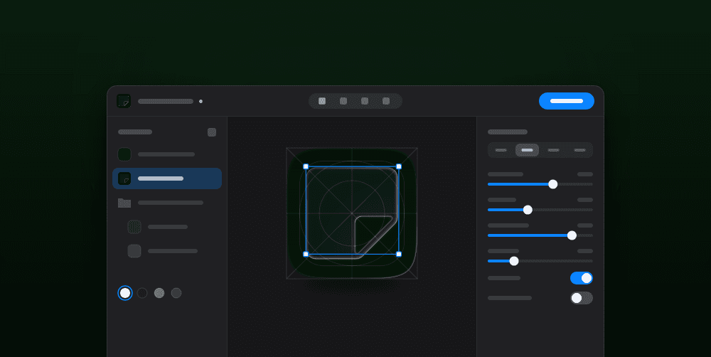
Task: Click the folder icon in the sidebar list
Action: pos(124,203)
